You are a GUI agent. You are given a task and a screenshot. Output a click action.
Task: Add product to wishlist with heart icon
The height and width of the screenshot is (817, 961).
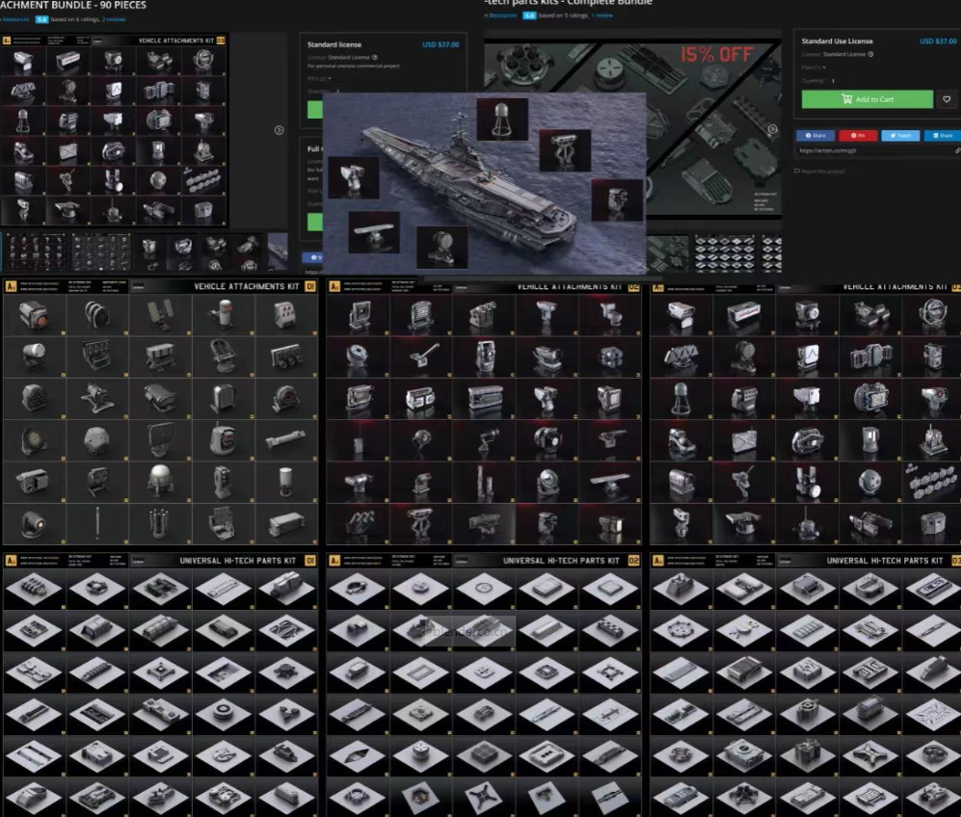click(x=947, y=99)
